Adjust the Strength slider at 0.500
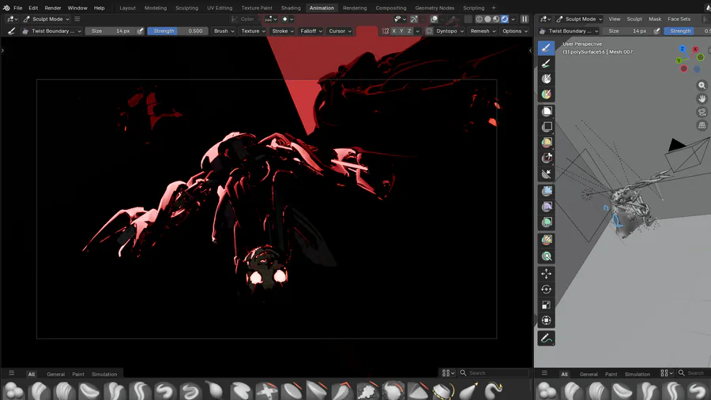The height and width of the screenshot is (400, 711). pyautogui.click(x=178, y=31)
